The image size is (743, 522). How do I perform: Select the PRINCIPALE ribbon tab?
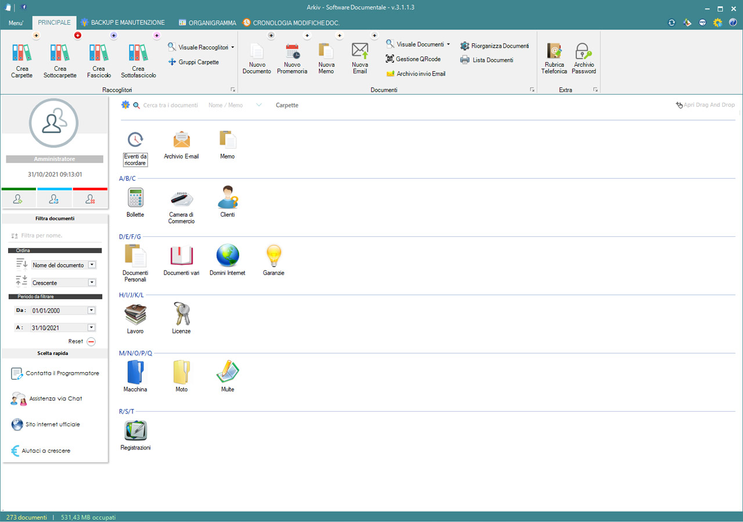coord(54,23)
